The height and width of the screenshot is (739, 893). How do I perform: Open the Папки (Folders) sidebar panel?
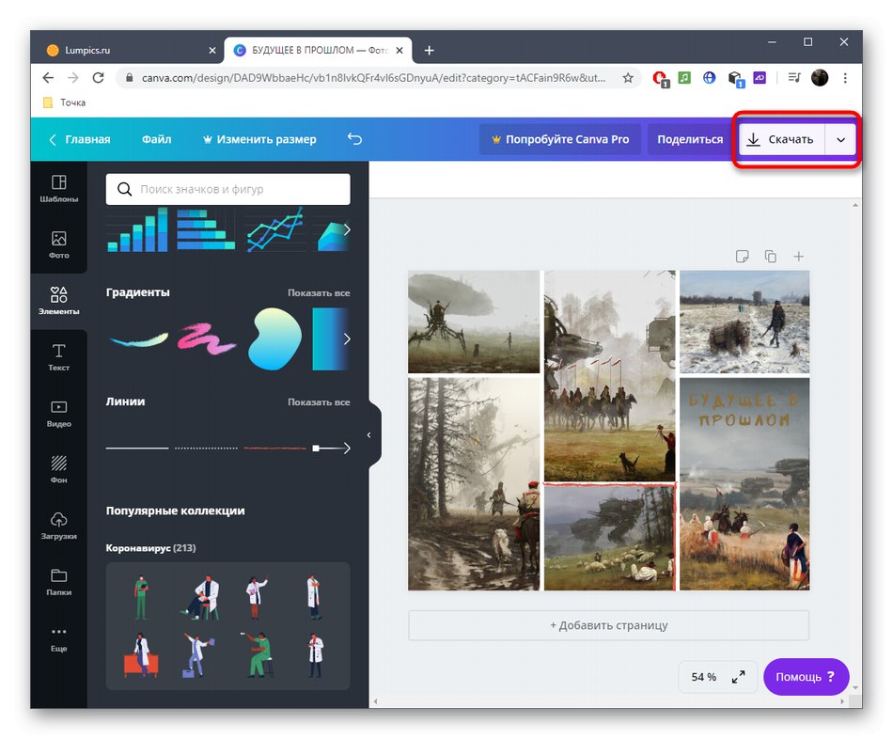point(58,582)
